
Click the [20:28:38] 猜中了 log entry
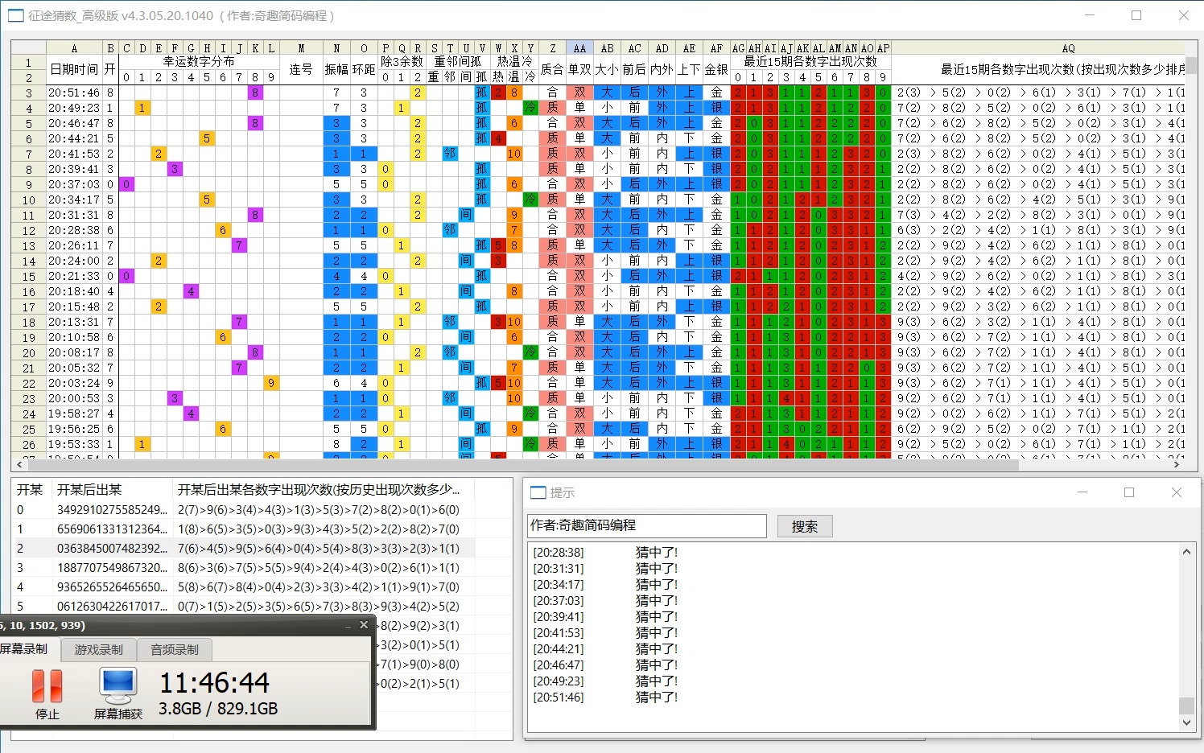point(605,553)
